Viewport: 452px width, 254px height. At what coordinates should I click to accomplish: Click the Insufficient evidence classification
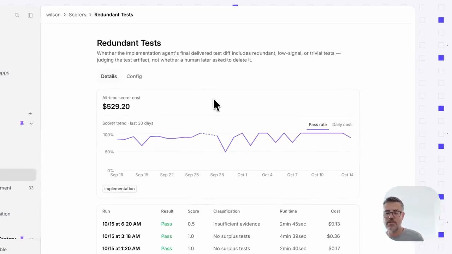(x=237, y=224)
